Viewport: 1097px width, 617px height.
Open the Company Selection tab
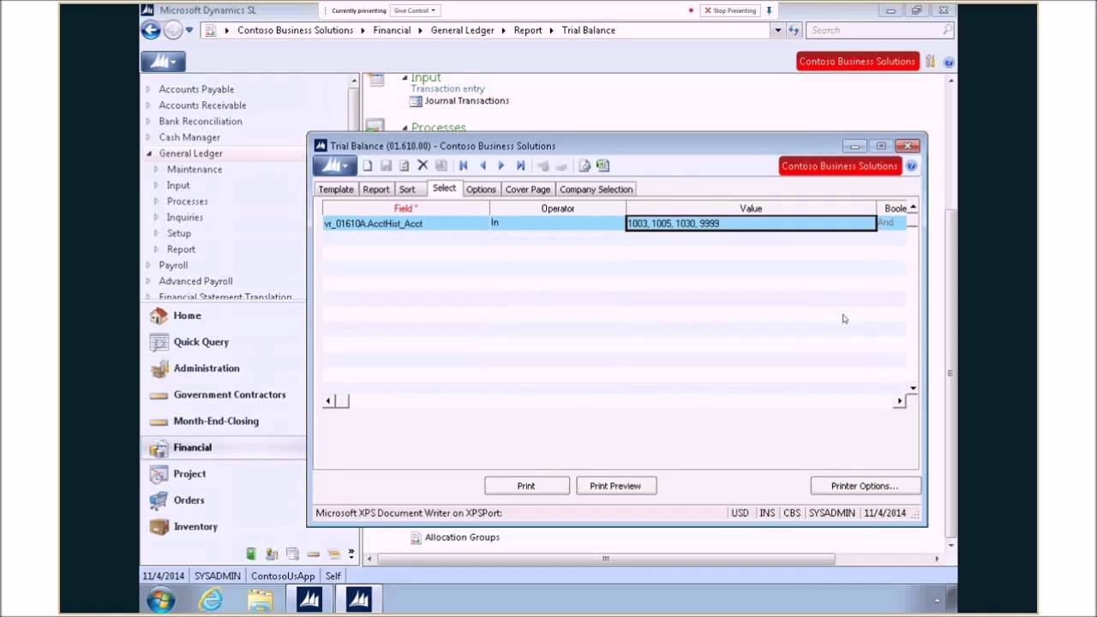tap(596, 189)
